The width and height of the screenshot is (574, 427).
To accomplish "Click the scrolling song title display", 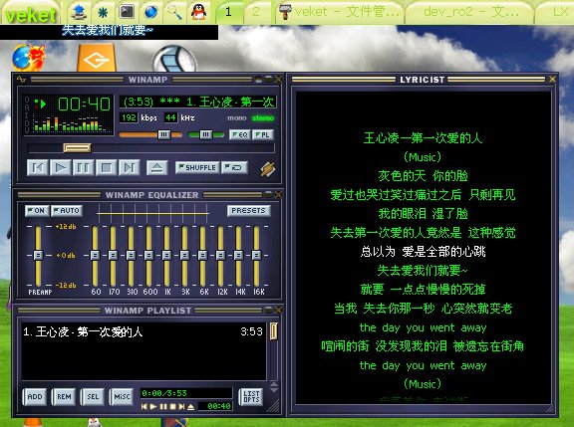I will click(x=198, y=102).
